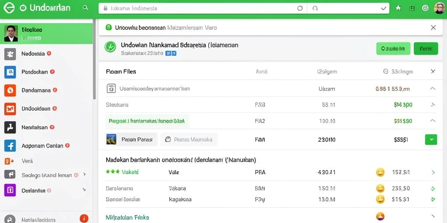Click the red badge icon at sidebar bottom
The image size is (447, 223).
[84, 219]
